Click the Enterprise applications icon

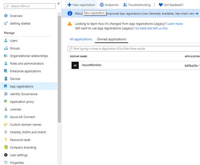[x=6, y=71]
